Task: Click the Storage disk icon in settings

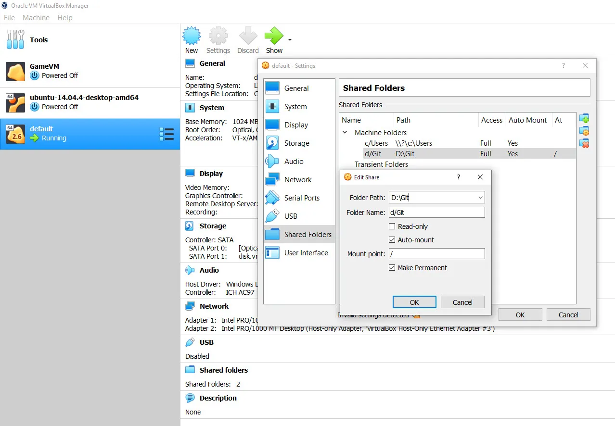Action: pos(272,143)
